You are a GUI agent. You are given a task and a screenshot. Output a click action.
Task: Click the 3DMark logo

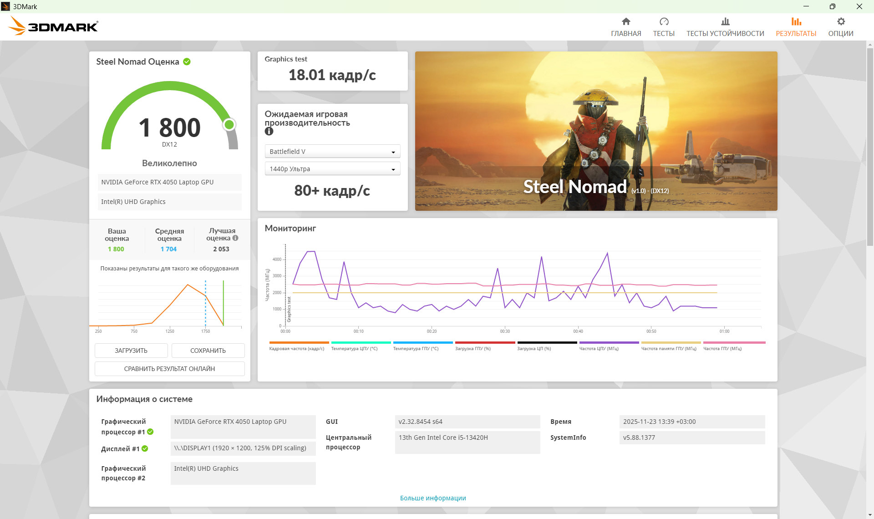(x=53, y=26)
